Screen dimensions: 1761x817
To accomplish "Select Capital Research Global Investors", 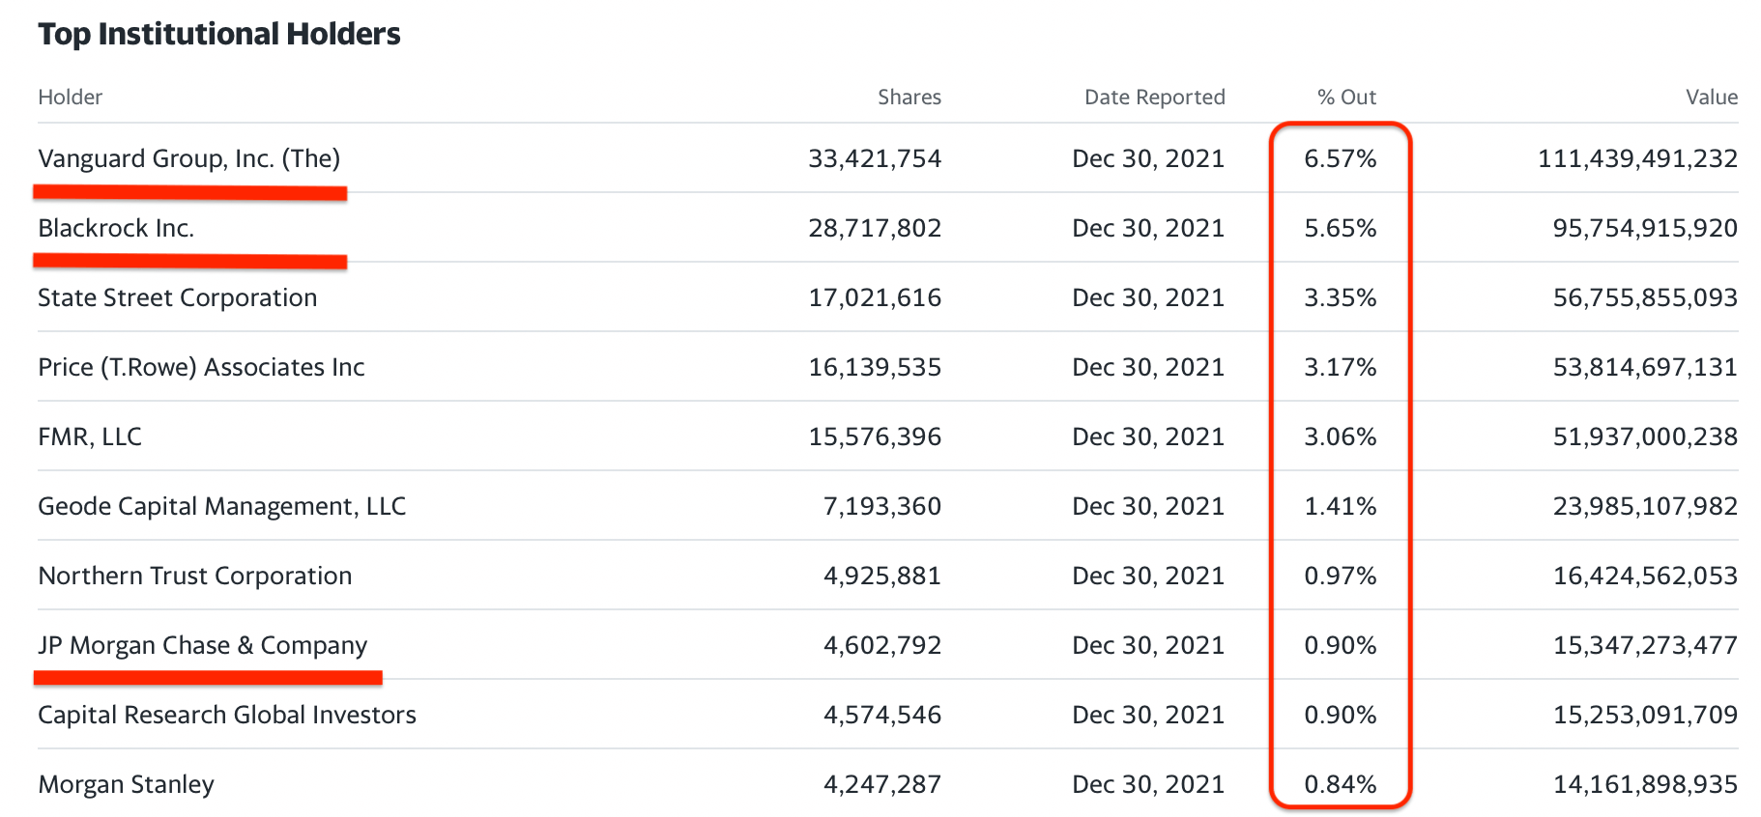I will click(227, 715).
